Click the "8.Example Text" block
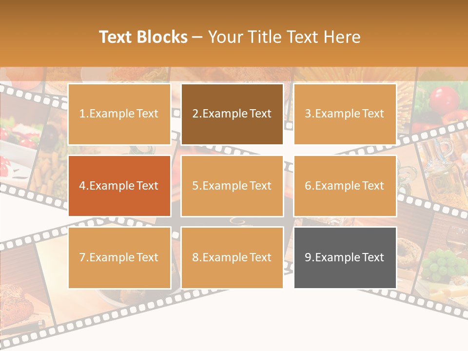 pyautogui.click(x=232, y=257)
